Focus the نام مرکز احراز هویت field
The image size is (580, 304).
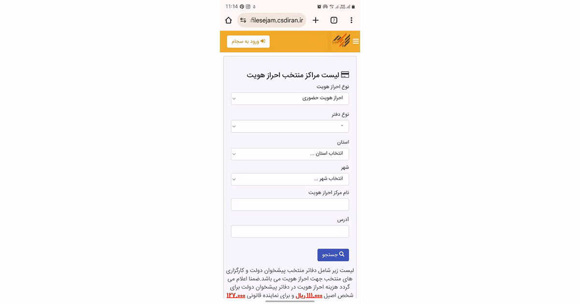290,205
